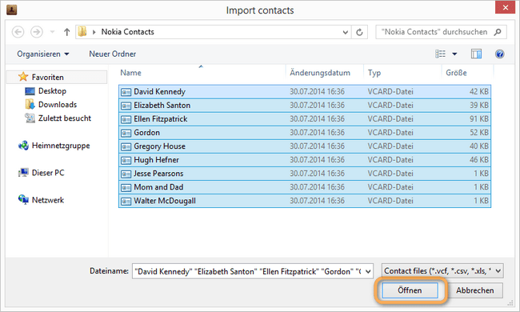Viewport: 520px width, 312px height.
Task: Select Heimnetzgruppe in the sidebar
Action: [61, 146]
